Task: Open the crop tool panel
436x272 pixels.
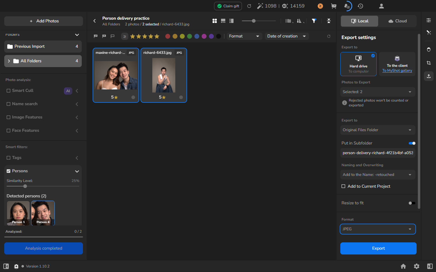Action: [x=429, y=63]
